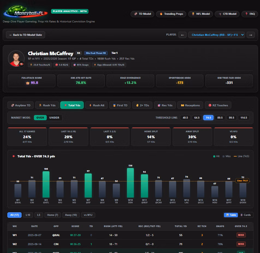The height and width of the screenshot is (253, 260).
Task: Go back to TD Model Slate
Action: [26, 35]
